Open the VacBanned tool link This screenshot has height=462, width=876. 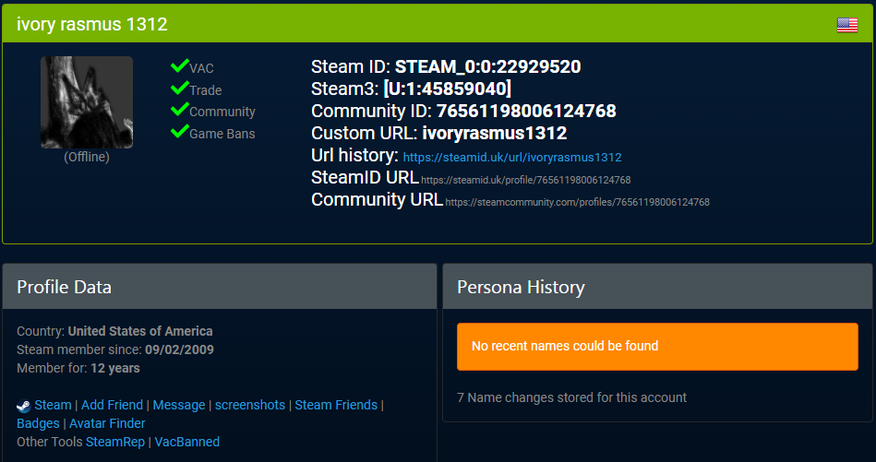(x=187, y=442)
